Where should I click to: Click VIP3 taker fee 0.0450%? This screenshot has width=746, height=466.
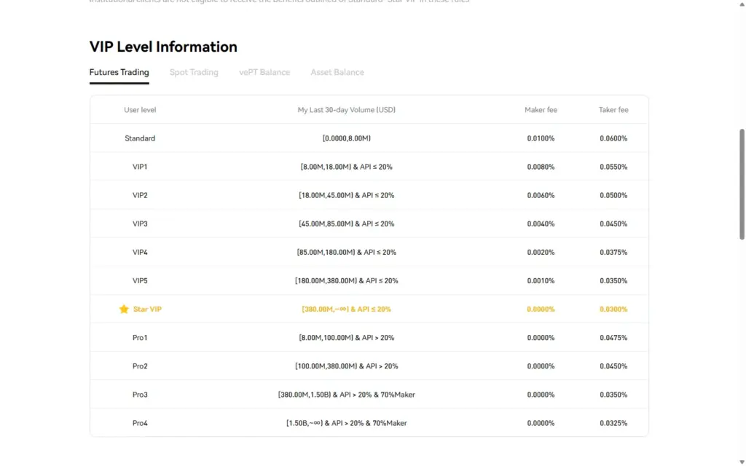point(613,224)
